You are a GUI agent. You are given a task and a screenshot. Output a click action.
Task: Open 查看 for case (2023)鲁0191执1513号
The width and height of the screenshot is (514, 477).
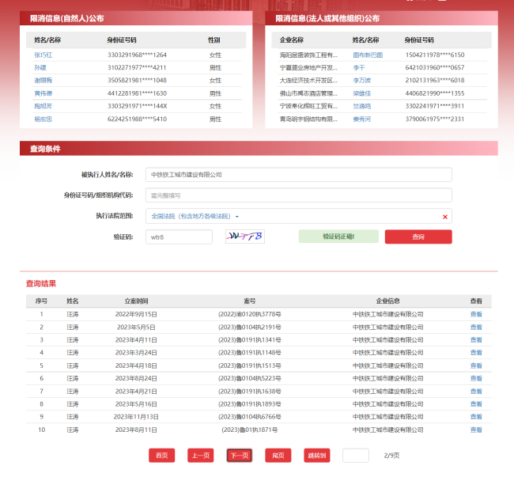[476, 365]
